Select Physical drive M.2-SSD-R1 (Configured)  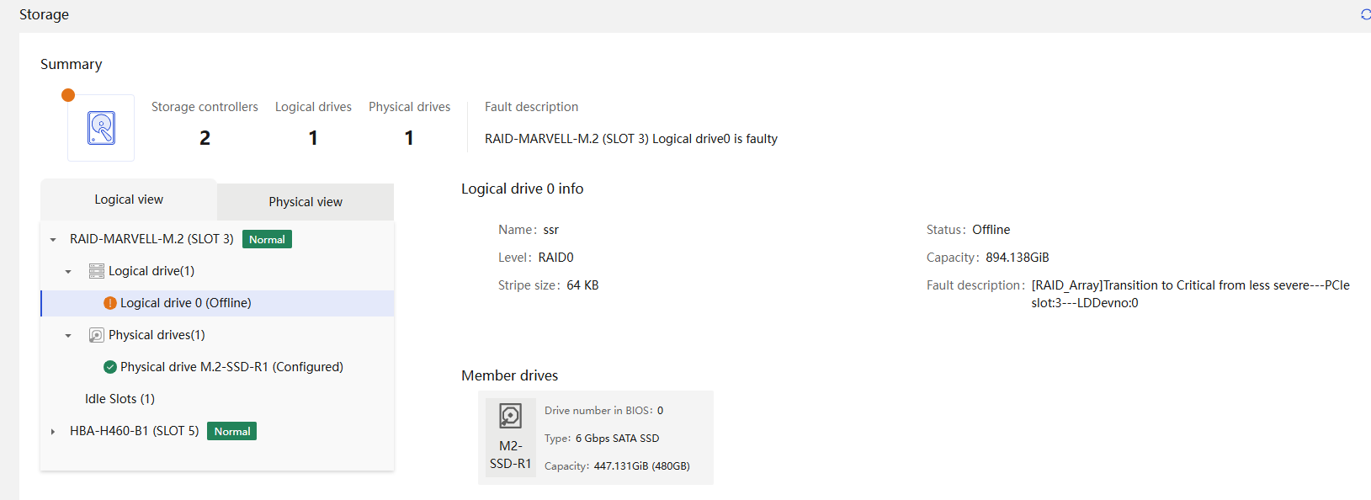[x=231, y=367]
